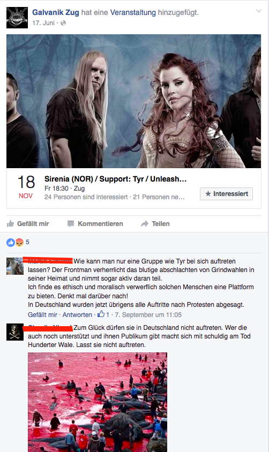269x452 pixels.
Task: Open the Sirenia (NOR) event title
Action: point(115,179)
